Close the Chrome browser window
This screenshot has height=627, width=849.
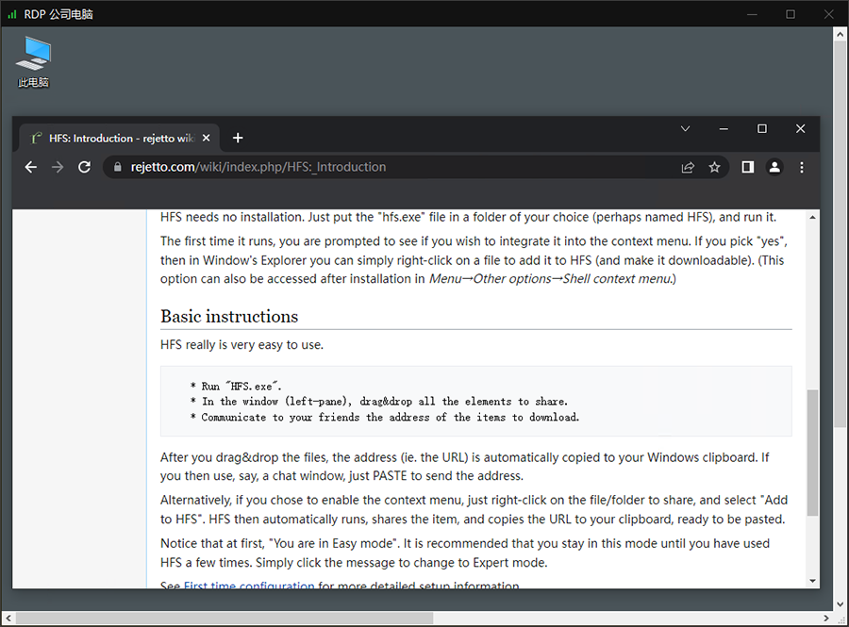click(x=800, y=129)
